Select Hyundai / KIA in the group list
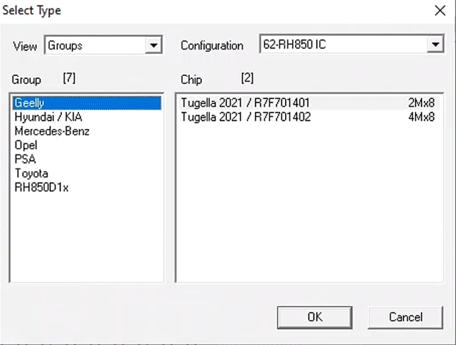Screen dimensions: 456x345 pyautogui.click(x=48, y=118)
